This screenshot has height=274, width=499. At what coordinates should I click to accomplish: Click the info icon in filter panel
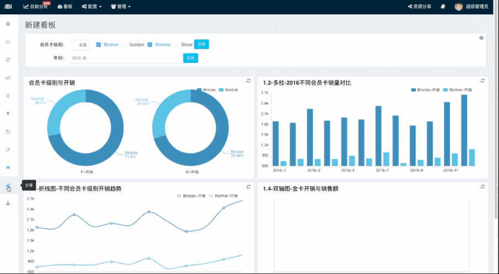[481, 38]
